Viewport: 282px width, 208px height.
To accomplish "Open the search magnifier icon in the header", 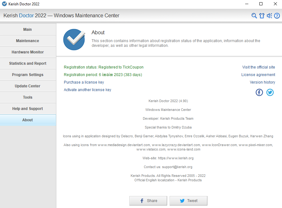I will point(254,16).
